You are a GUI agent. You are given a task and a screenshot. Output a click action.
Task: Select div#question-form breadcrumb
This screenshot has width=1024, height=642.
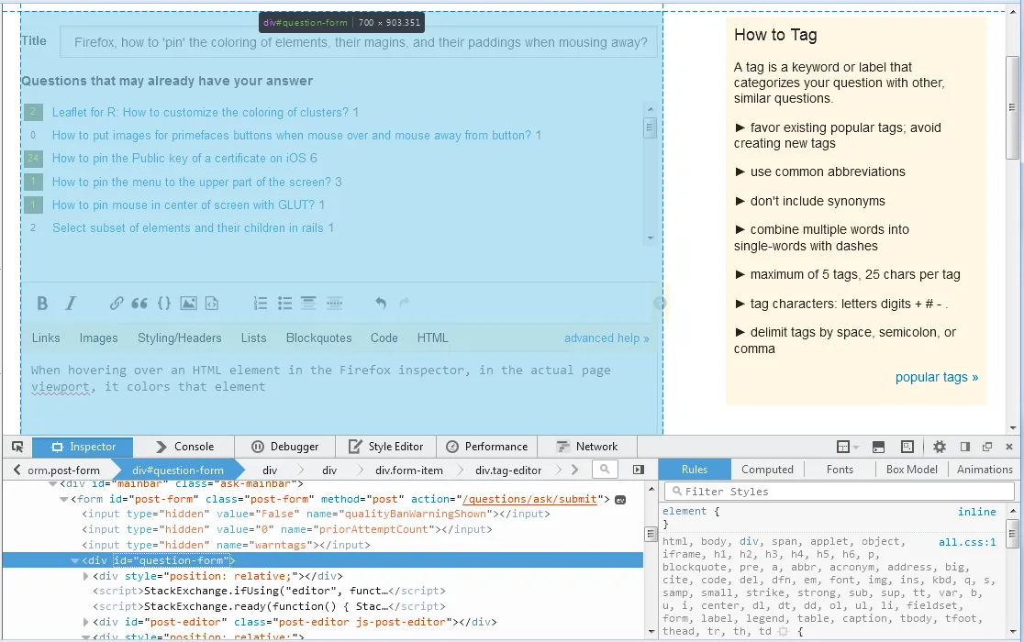178,470
